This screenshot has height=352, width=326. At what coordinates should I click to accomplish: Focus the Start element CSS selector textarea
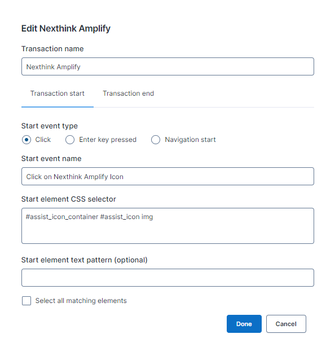click(x=168, y=226)
